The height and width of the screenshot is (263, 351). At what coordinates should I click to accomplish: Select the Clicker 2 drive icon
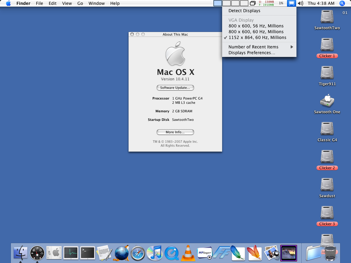[x=327, y=157]
